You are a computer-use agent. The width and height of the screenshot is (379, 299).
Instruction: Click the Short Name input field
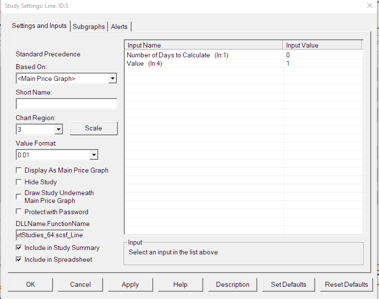tap(66, 104)
